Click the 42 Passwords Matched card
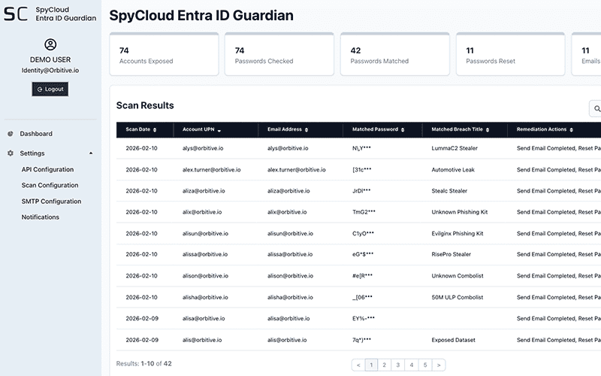The width and height of the screenshot is (601, 376). pyautogui.click(x=395, y=54)
